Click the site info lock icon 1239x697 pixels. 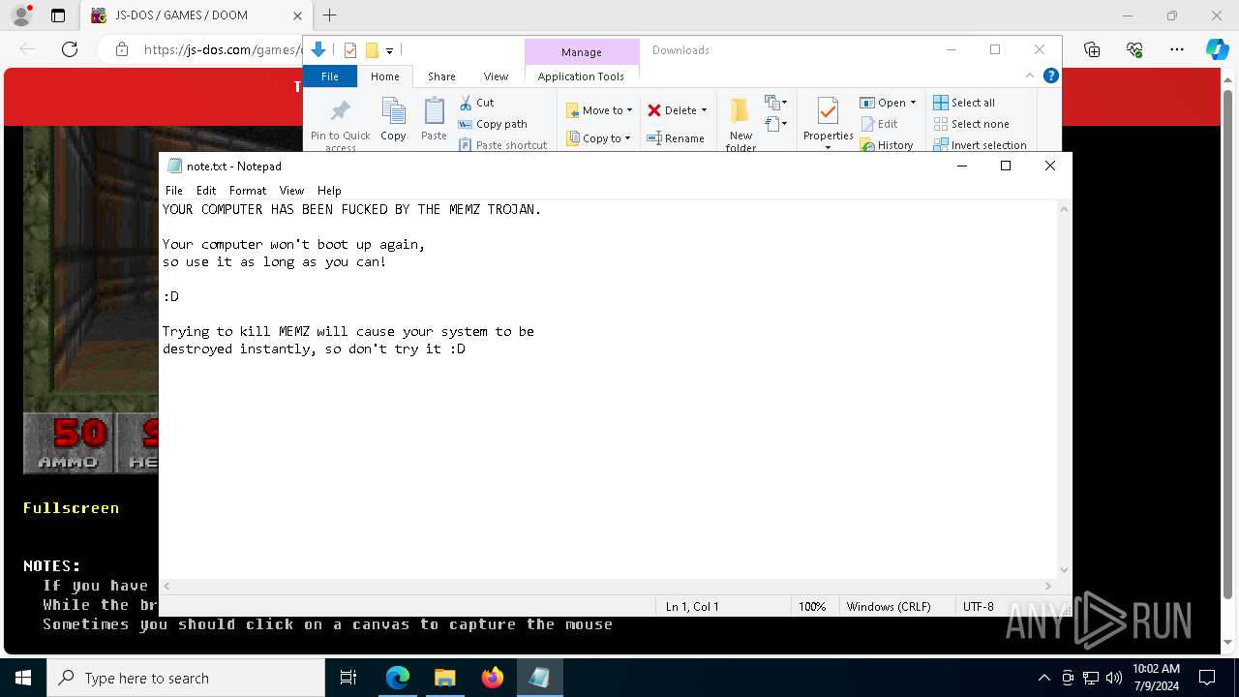pyautogui.click(x=122, y=49)
